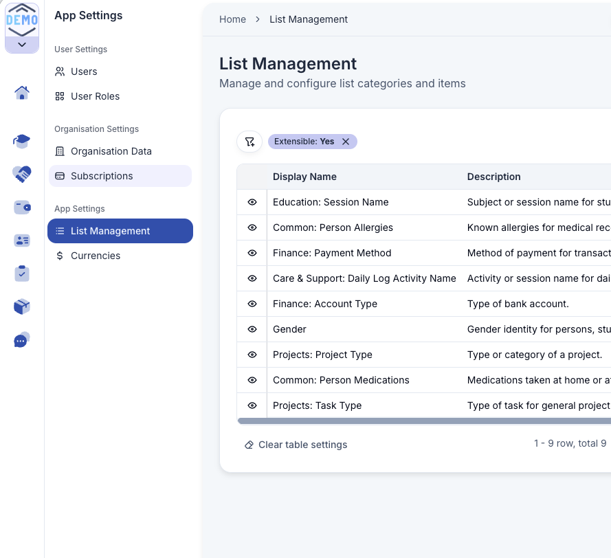The height and width of the screenshot is (558, 611).
Task: Open the add filter funnel button
Action: (249, 142)
